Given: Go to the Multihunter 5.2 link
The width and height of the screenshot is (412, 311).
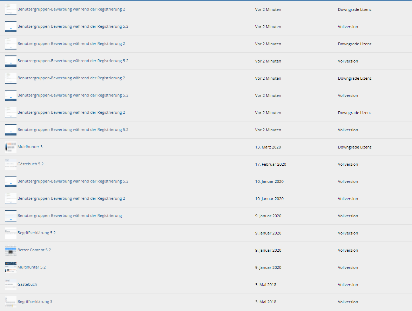Looking at the screenshot, I should [32, 267].
